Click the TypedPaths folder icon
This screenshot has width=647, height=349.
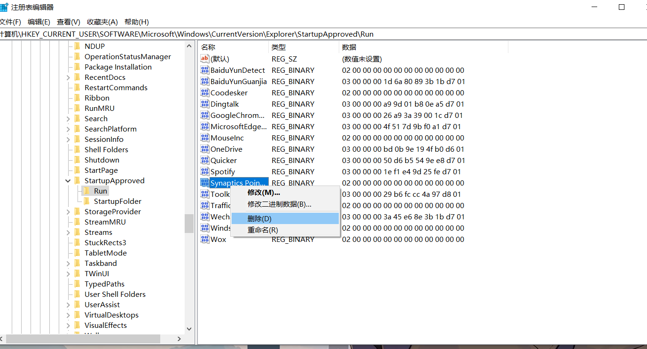tap(77, 284)
